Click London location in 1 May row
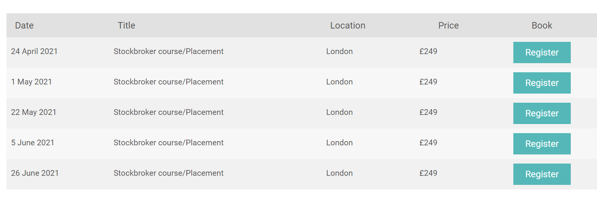The image size is (597, 202). pyautogui.click(x=340, y=82)
